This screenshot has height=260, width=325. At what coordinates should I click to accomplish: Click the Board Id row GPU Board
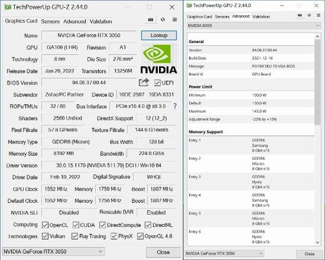click(x=251, y=74)
